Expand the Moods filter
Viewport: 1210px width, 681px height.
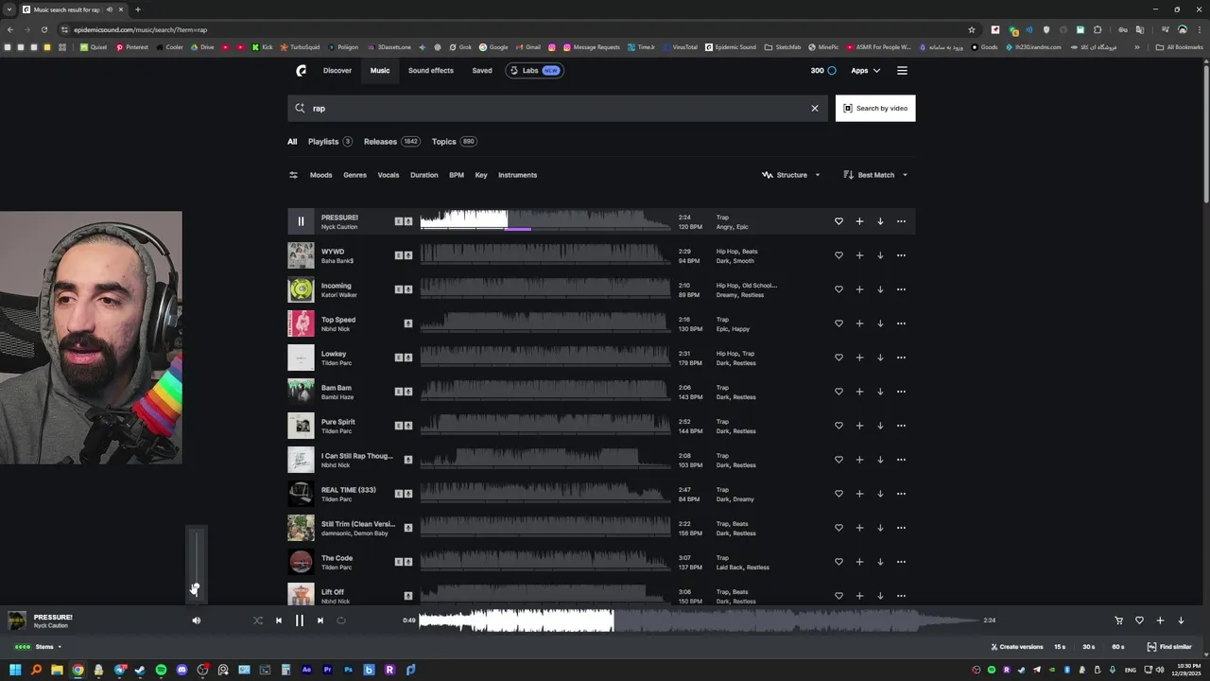pyautogui.click(x=321, y=175)
